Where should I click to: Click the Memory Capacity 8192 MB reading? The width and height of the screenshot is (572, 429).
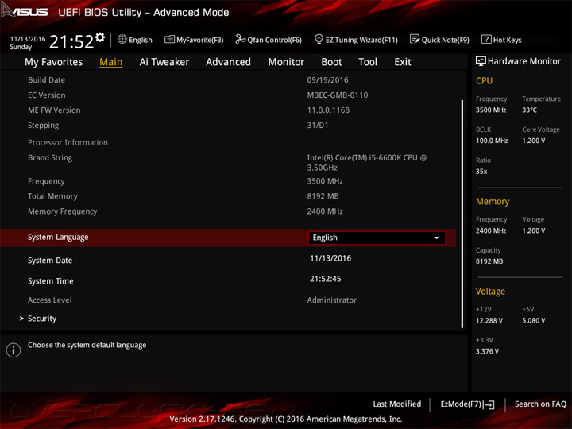pyautogui.click(x=489, y=261)
